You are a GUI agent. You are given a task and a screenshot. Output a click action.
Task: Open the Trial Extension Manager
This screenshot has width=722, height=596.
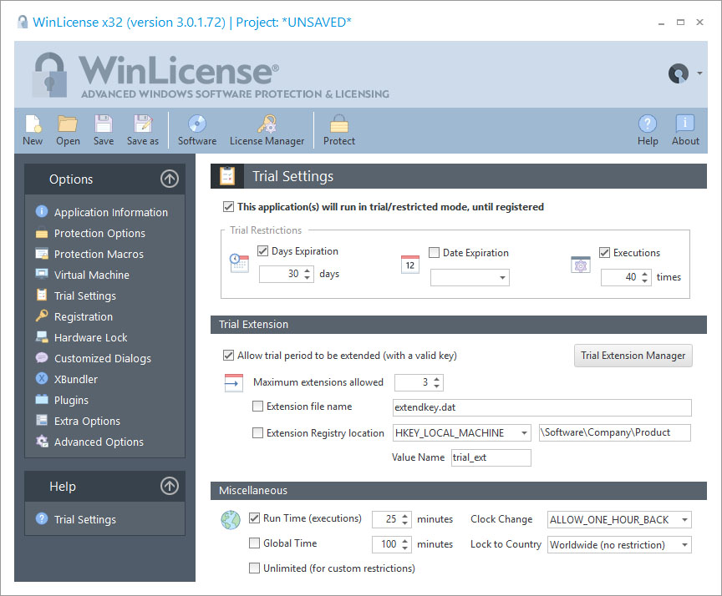tap(633, 356)
